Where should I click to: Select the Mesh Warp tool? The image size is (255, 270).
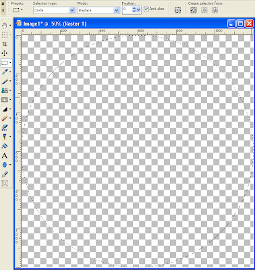[4, 184]
